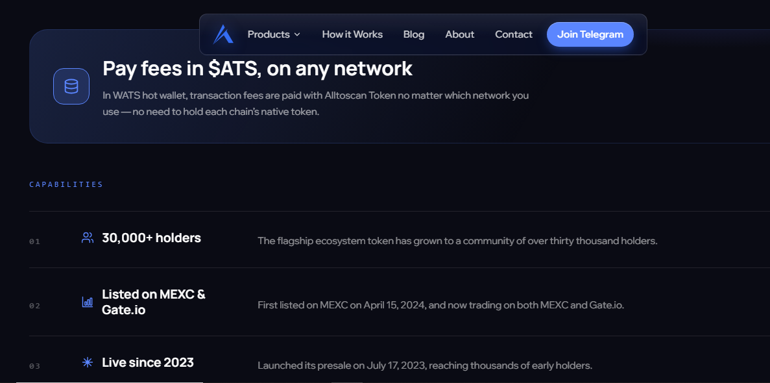The width and height of the screenshot is (770, 383).
Task: Go to How it Works page
Action: tap(352, 34)
